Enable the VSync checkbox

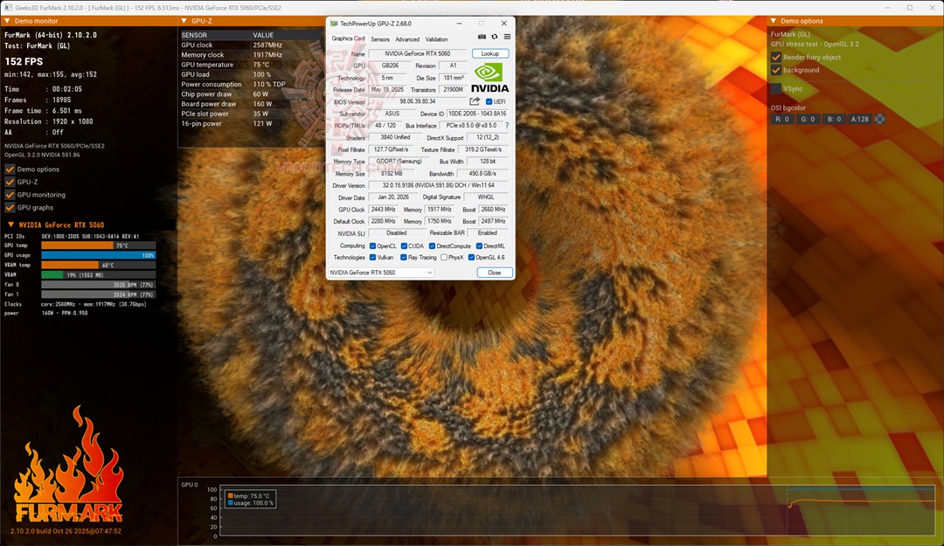(776, 88)
